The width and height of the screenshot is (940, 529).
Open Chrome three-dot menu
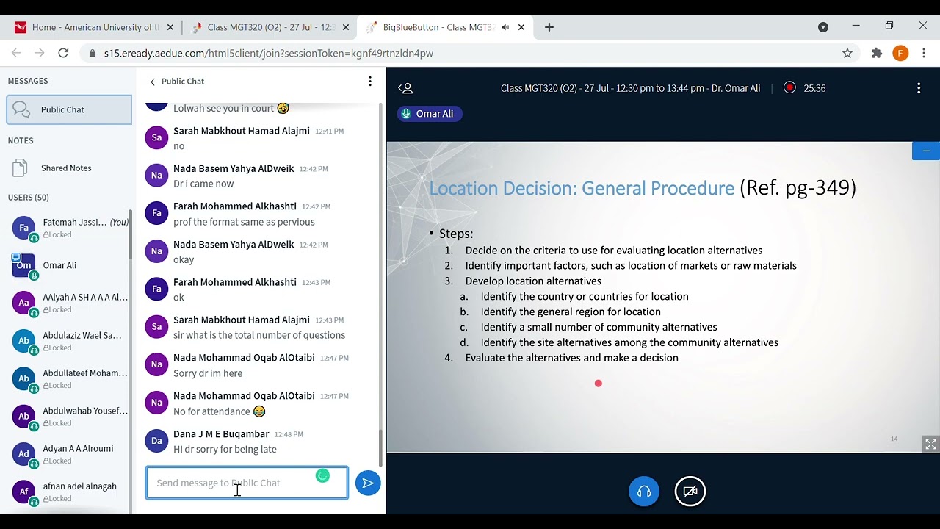point(924,53)
